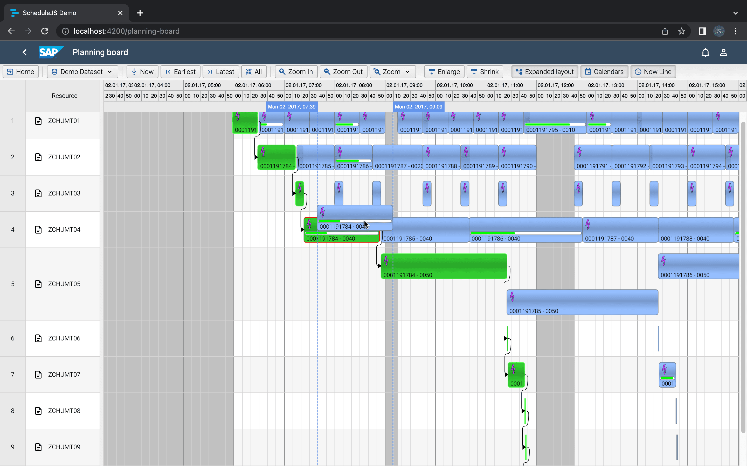This screenshot has height=466, width=747.
Task: Click the All fit-to-view icon
Action: point(249,71)
